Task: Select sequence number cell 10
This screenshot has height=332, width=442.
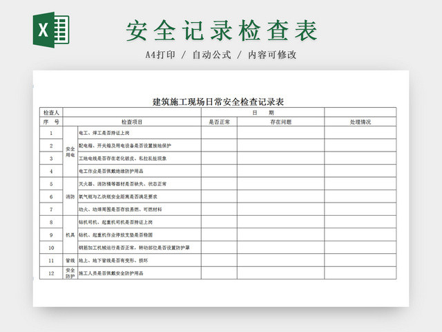Action: (51, 248)
